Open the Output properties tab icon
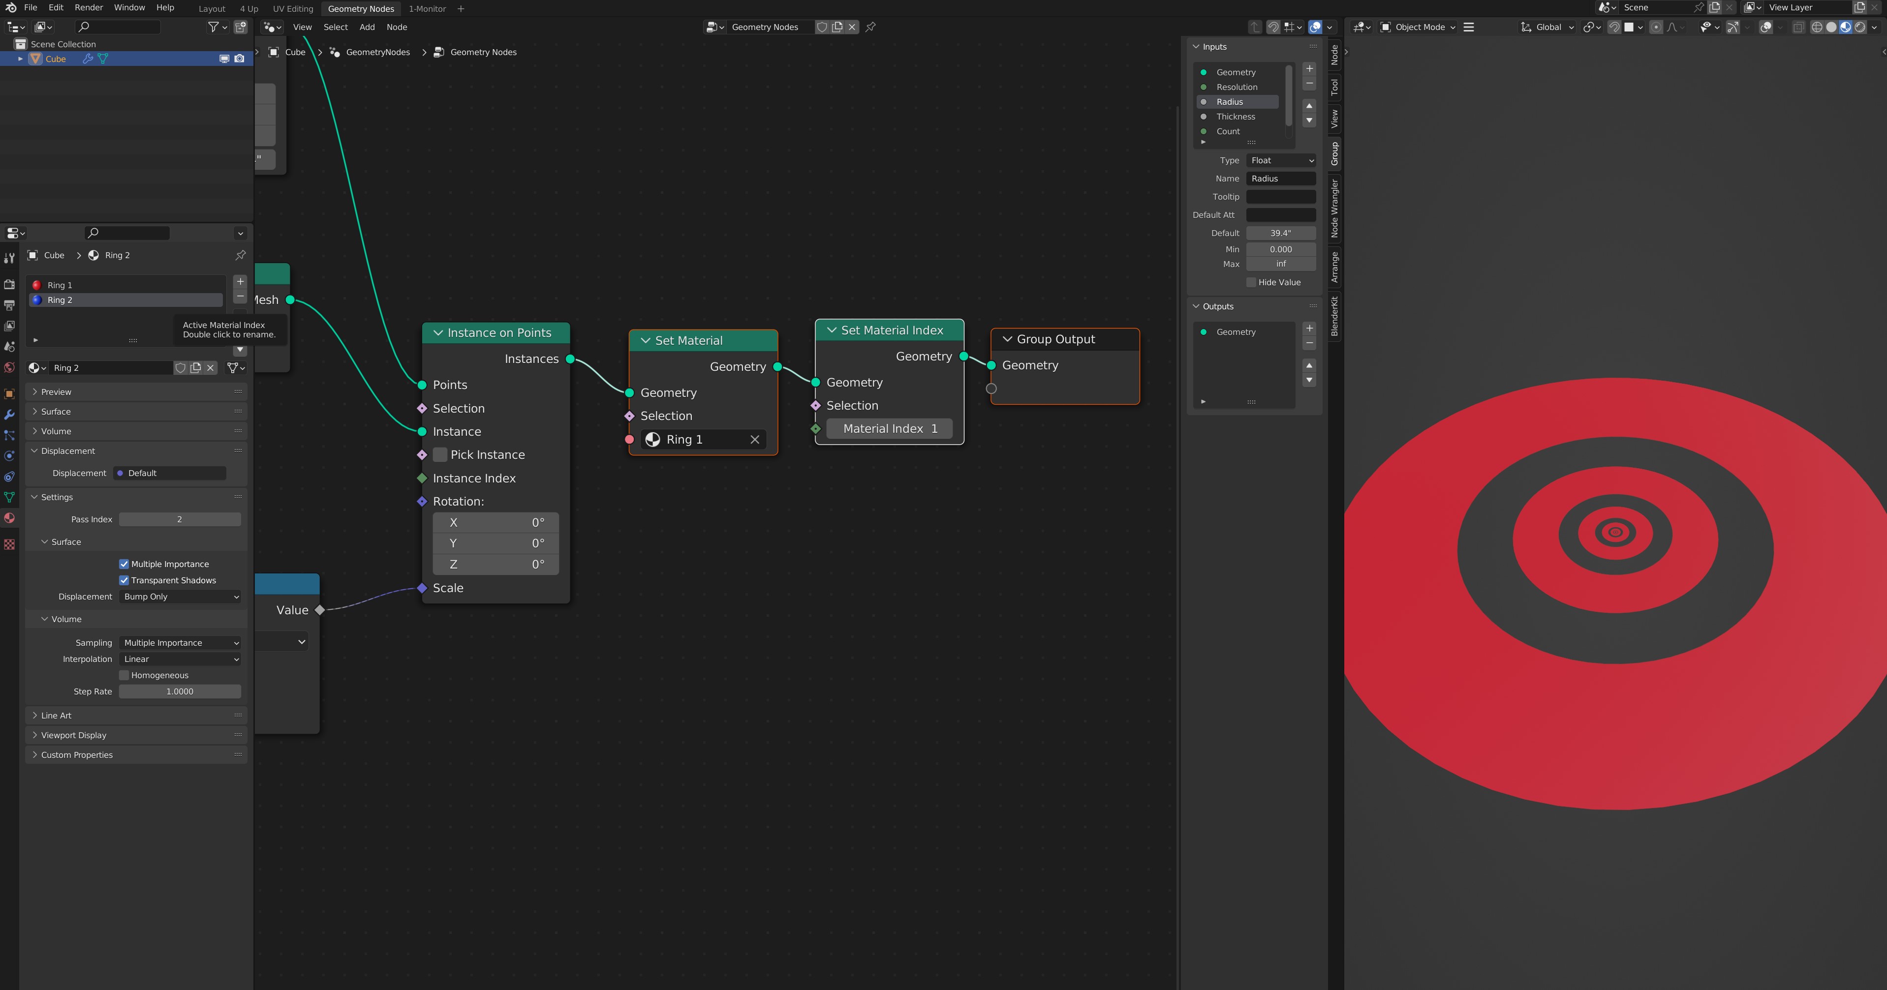Image resolution: width=1887 pixels, height=990 pixels. click(x=9, y=304)
